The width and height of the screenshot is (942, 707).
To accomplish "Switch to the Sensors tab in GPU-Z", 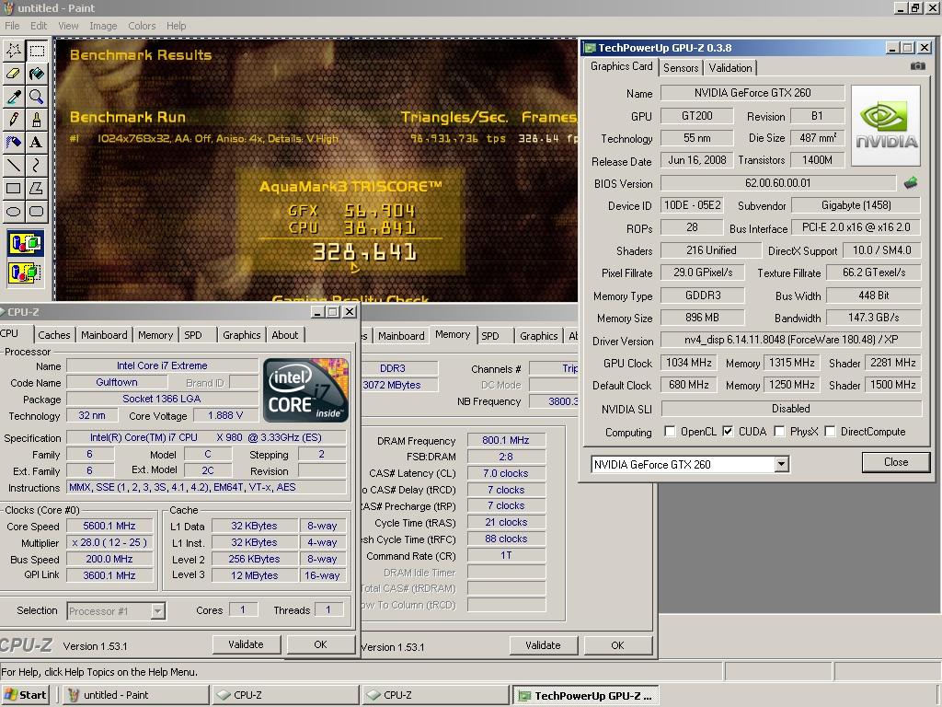I will tap(681, 68).
